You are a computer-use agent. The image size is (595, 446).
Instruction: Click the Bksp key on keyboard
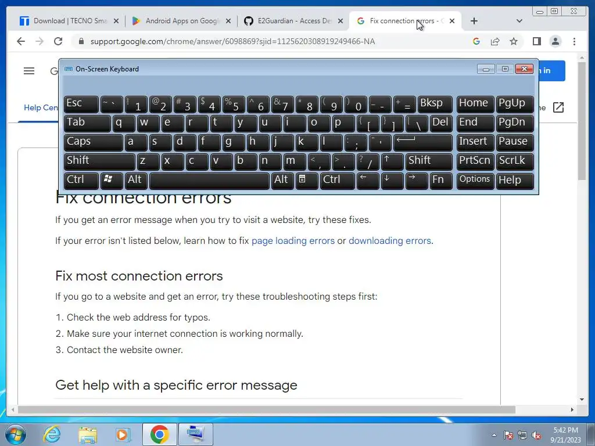point(435,105)
